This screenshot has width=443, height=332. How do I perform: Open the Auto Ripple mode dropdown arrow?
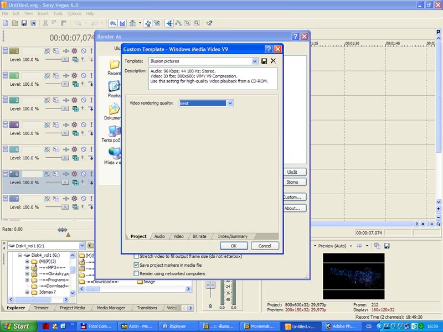coord(140,23)
